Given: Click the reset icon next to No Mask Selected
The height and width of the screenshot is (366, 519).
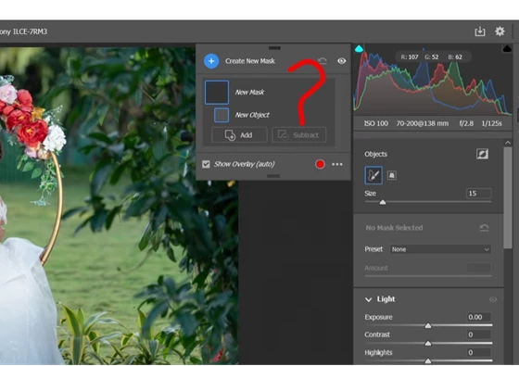Looking at the screenshot, I should pyautogui.click(x=484, y=228).
